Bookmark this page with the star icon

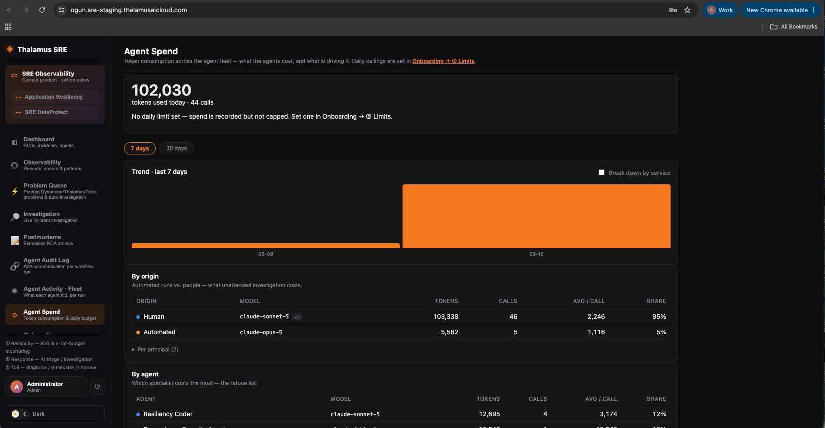pyautogui.click(x=687, y=10)
